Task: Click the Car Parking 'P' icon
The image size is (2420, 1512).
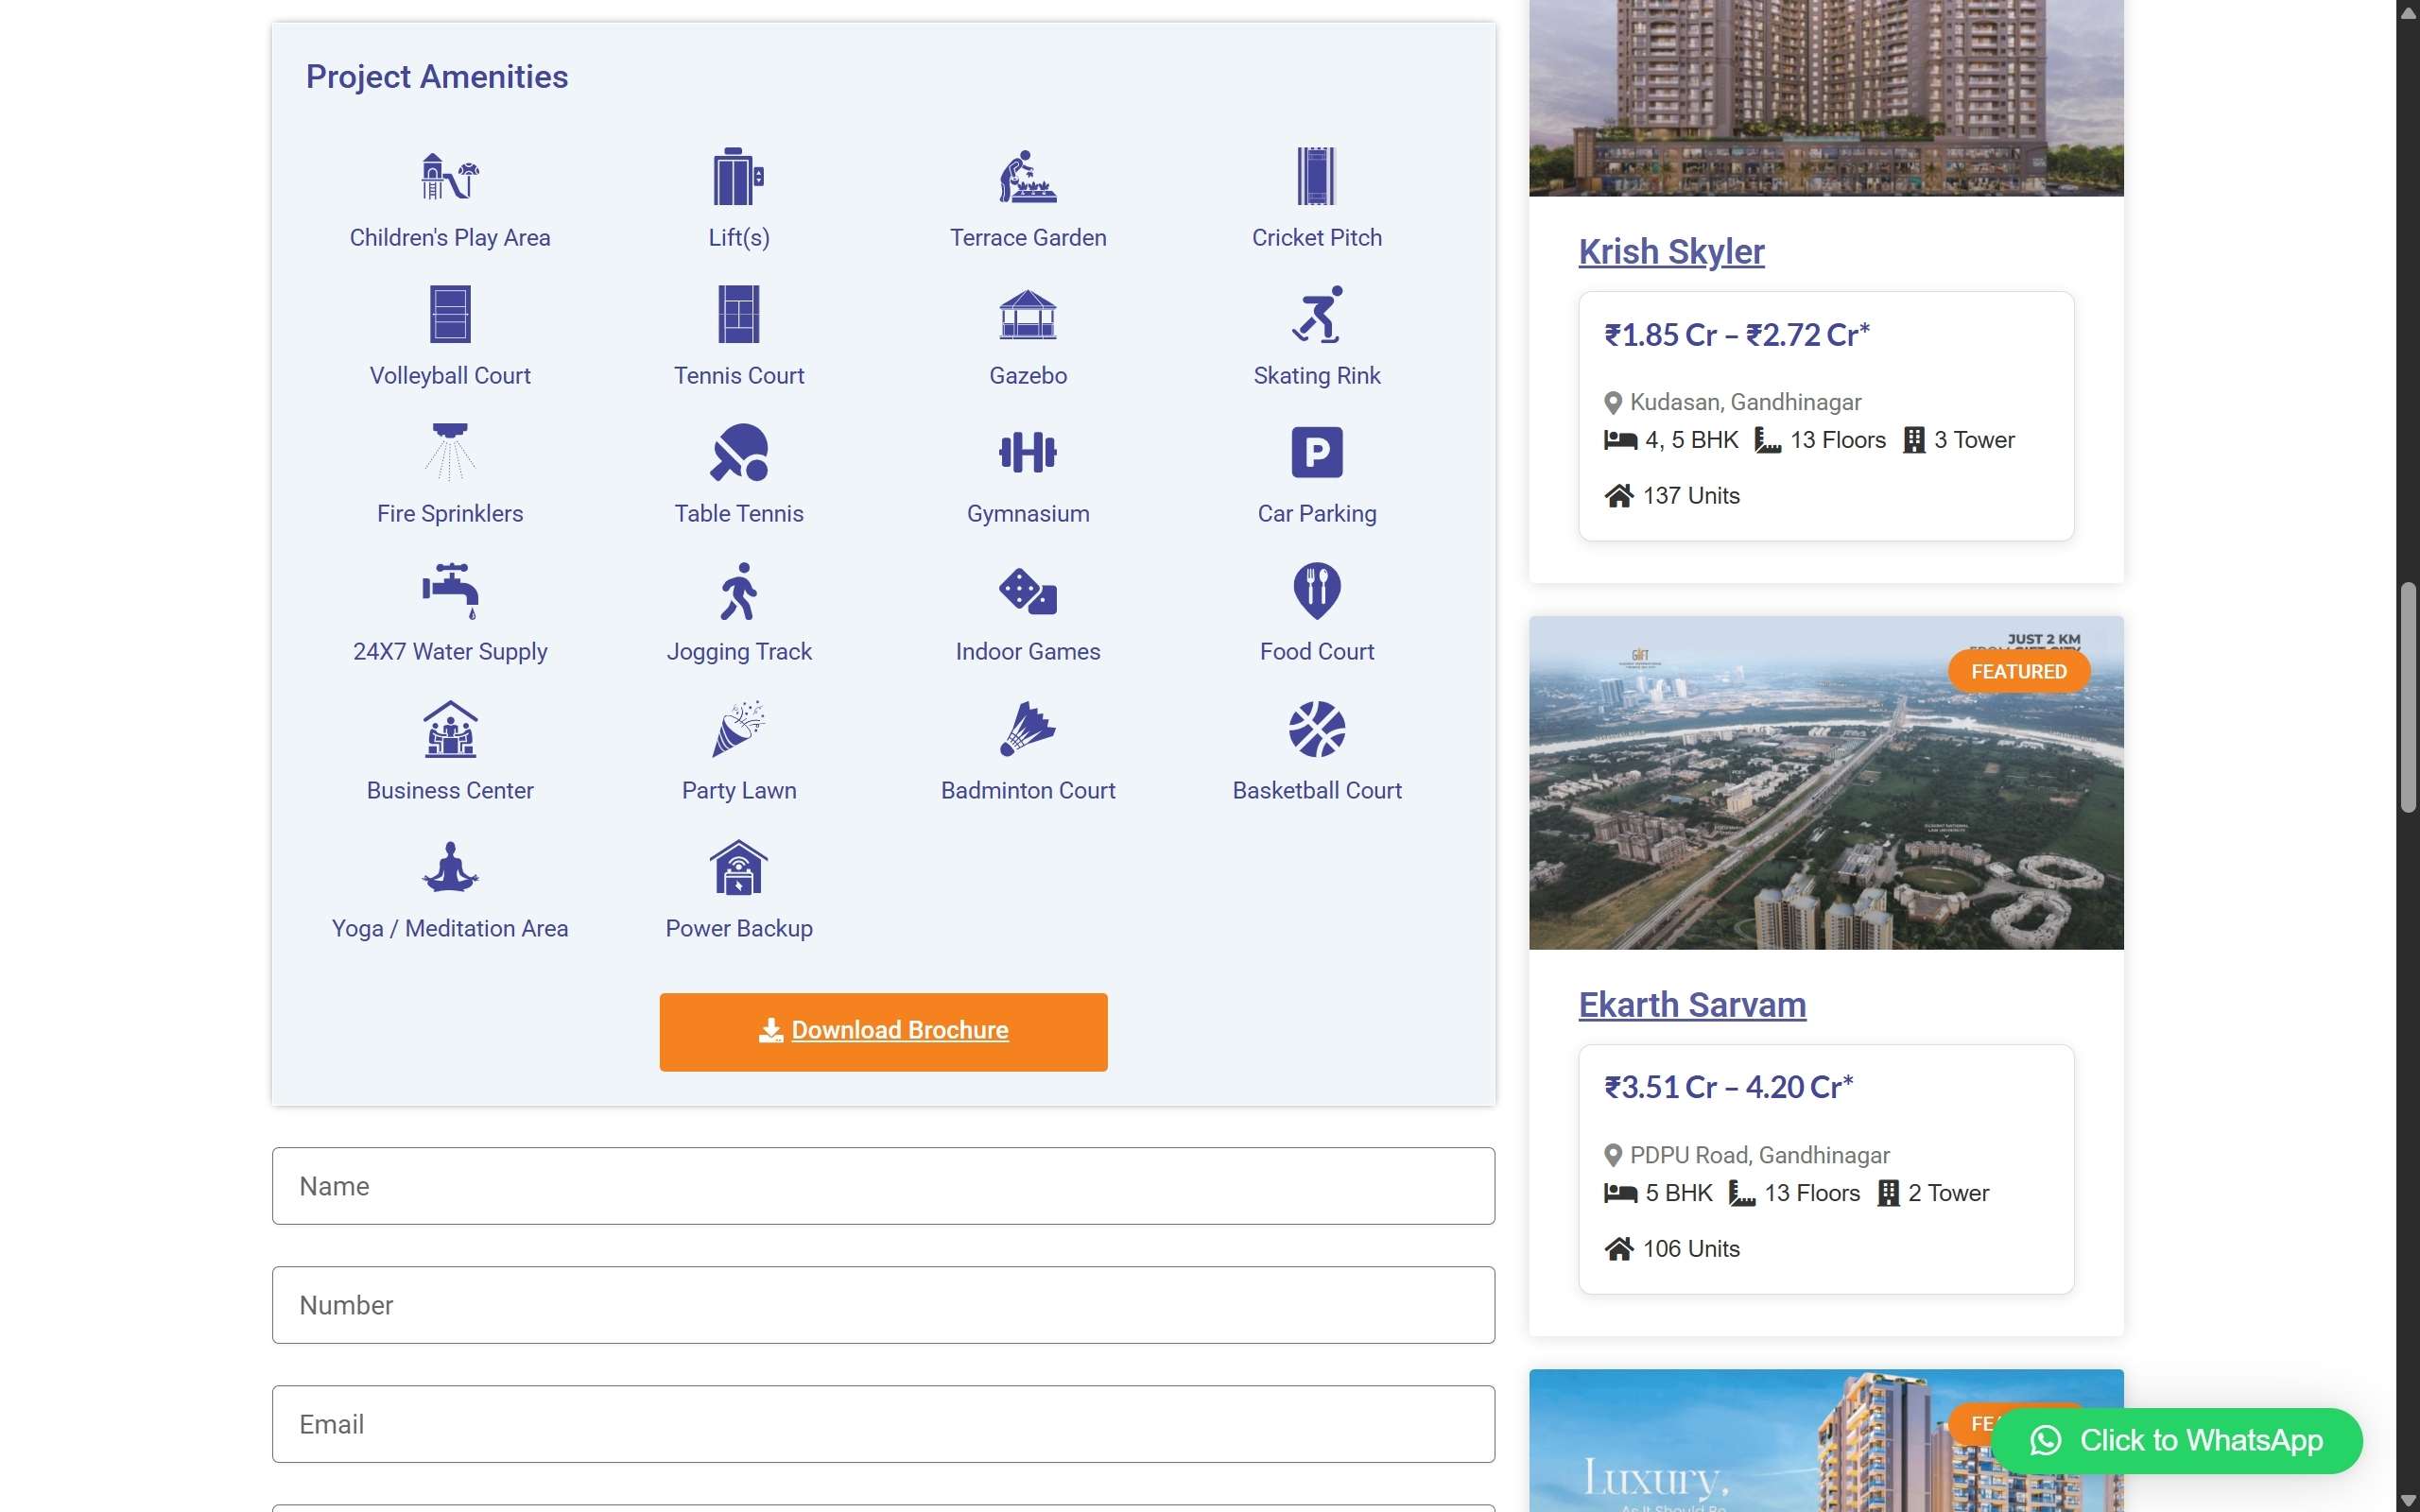Action: tap(1316, 452)
